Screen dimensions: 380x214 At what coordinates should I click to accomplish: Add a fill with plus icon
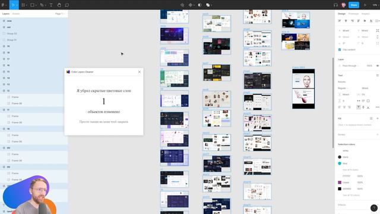(378, 118)
